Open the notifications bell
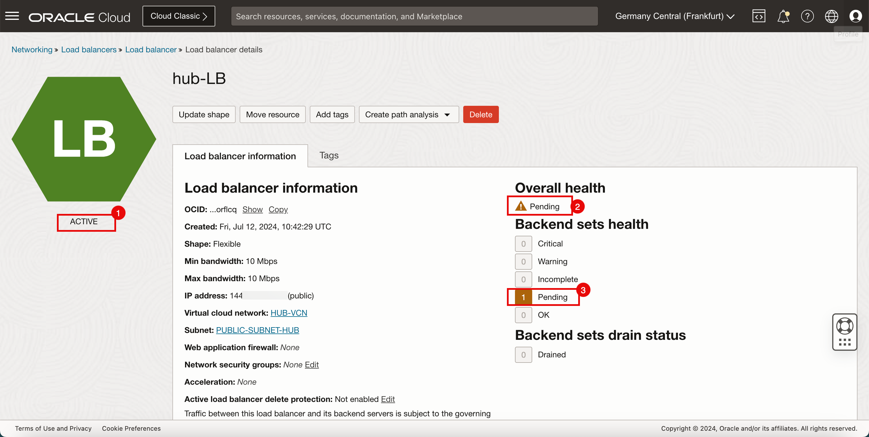The width and height of the screenshot is (869, 437). click(x=783, y=16)
